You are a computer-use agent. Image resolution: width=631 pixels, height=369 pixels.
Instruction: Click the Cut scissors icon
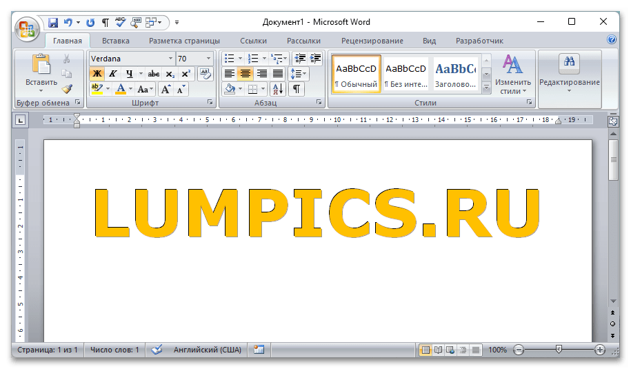(67, 59)
